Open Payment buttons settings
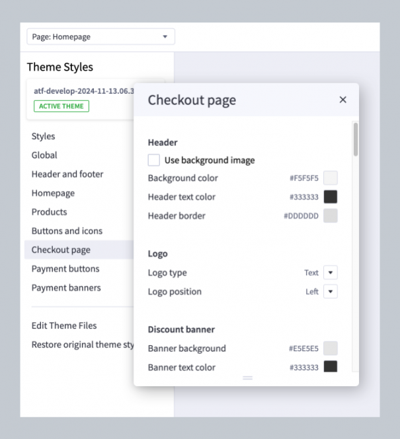This screenshot has height=439, width=400. [x=65, y=269]
